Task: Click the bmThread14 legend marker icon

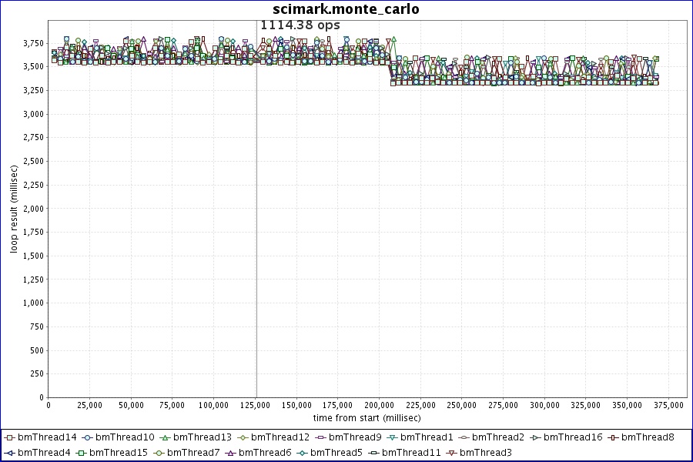Action: point(10,437)
